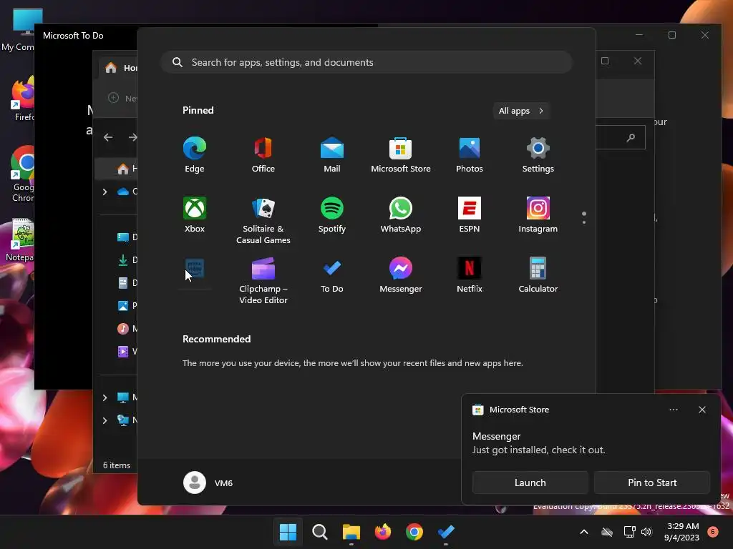Select Home tab in File Explorer
The height and width of the screenshot is (549, 733).
(x=120, y=68)
